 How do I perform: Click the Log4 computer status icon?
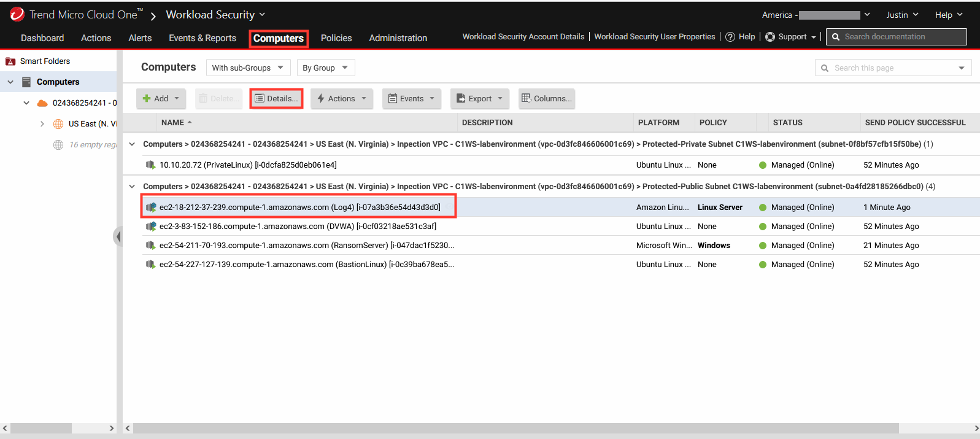pos(151,208)
